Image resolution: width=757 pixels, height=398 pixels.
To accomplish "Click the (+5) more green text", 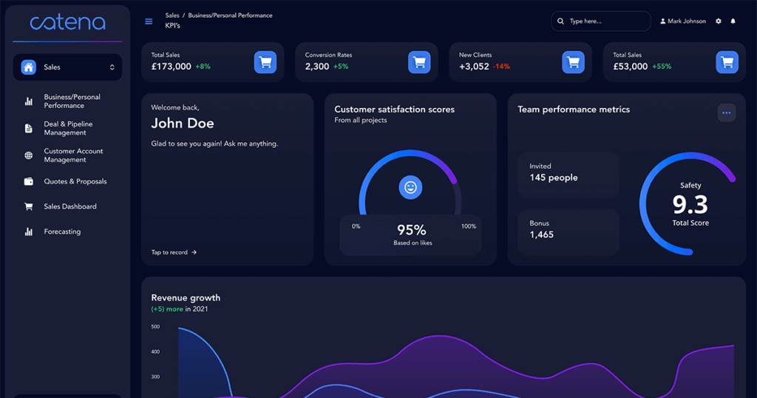I will pos(167,309).
